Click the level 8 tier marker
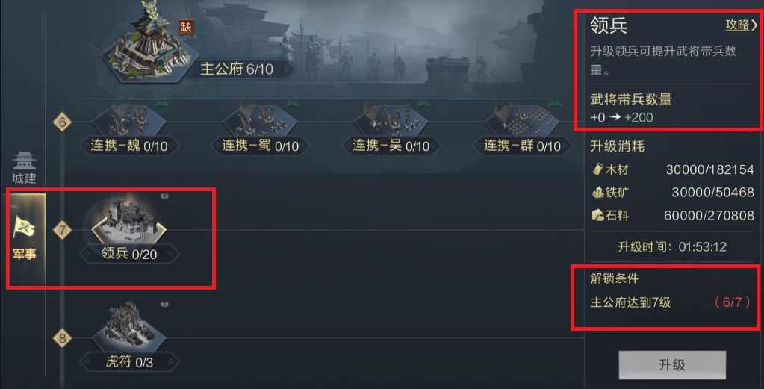Image resolution: width=764 pixels, height=389 pixels. (62, 338)
